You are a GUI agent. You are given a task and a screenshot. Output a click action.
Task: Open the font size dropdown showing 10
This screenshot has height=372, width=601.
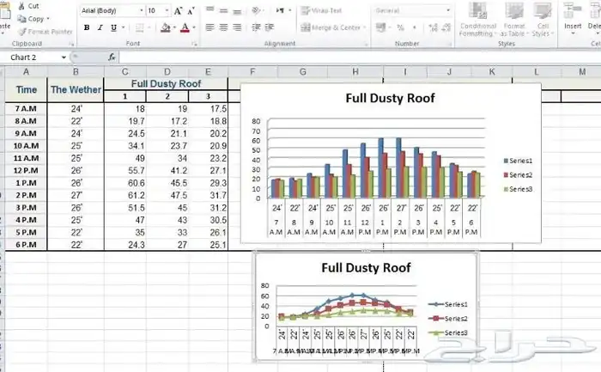(x=166, y=11)
